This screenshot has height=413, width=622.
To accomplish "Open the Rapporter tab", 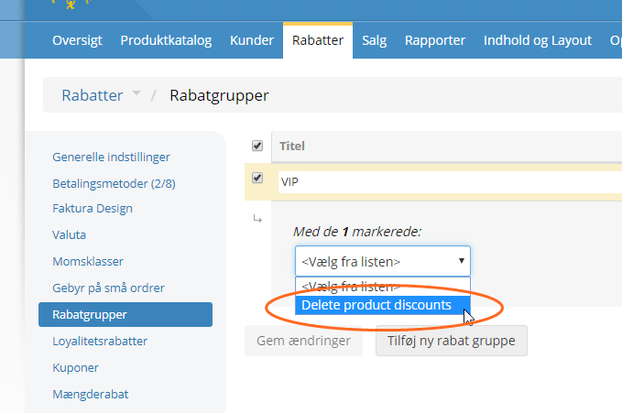I will 435,40.
